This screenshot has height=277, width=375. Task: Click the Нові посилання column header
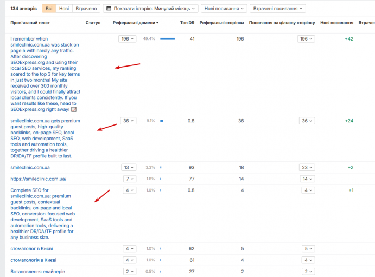(336, 23)
